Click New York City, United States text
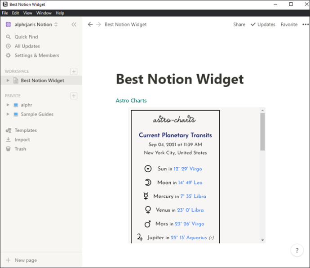Screen dimensions: 310x268 [x=175, y=153]
